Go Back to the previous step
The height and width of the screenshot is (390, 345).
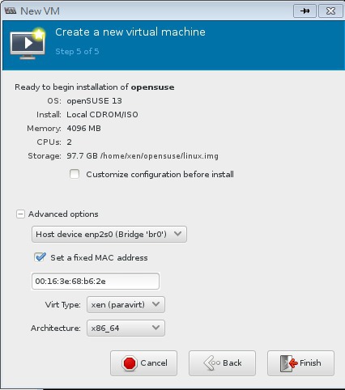(x=222, y=363)
